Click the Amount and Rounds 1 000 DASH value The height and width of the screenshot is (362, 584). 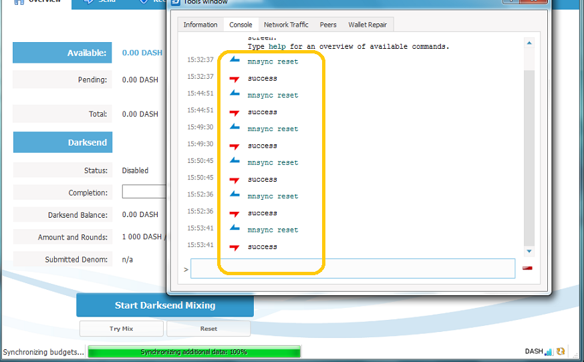pyautogui.click(x=143, y=237)
